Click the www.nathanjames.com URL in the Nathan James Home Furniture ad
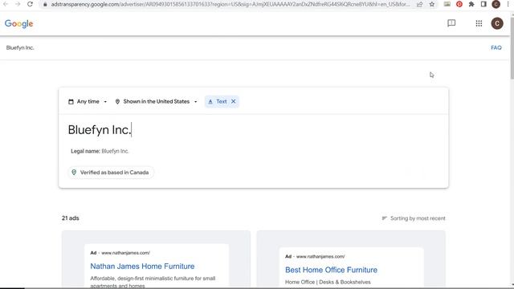 pyautogui.click(x=125, y=253)
